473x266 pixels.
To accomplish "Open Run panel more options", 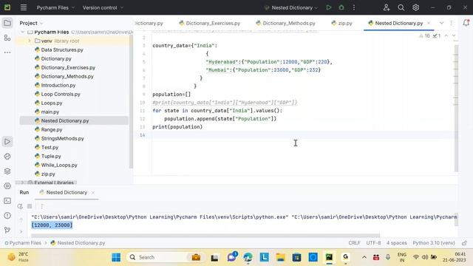I will click(x=42, y=206).
